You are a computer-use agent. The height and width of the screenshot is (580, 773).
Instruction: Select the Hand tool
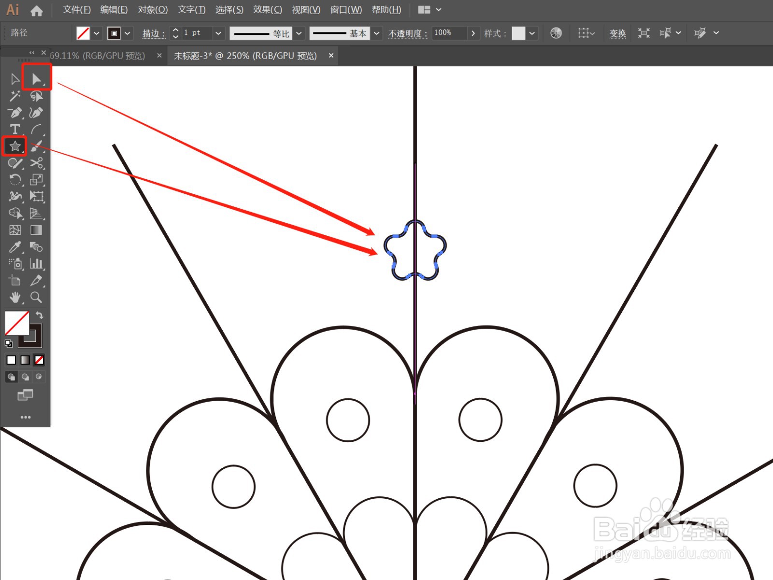pyautogui.click(x=15, y=297)
